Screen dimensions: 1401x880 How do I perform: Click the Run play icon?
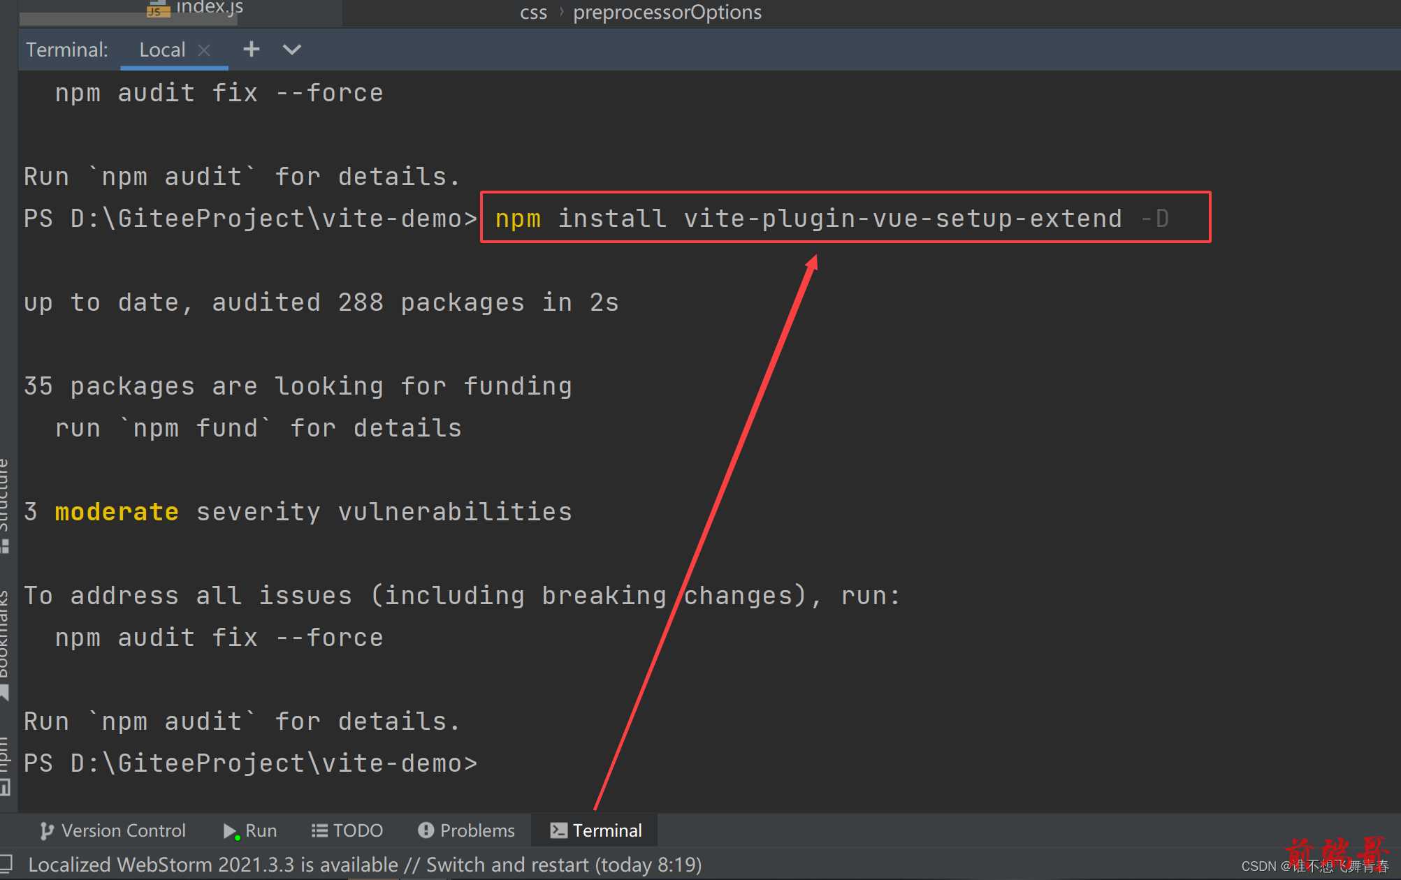[x=231, y=831]
